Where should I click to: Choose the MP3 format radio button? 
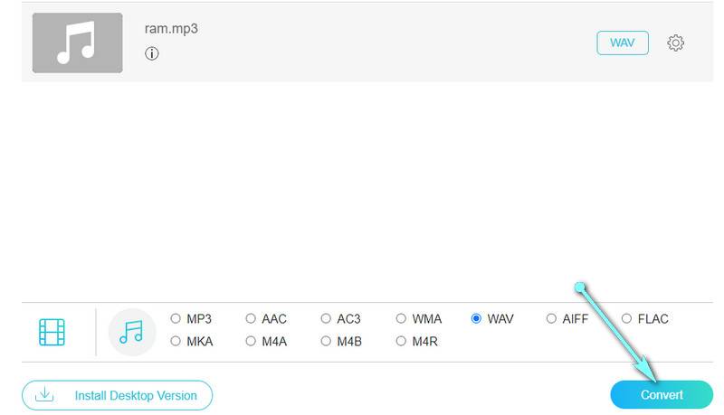(x=176, y=318)
